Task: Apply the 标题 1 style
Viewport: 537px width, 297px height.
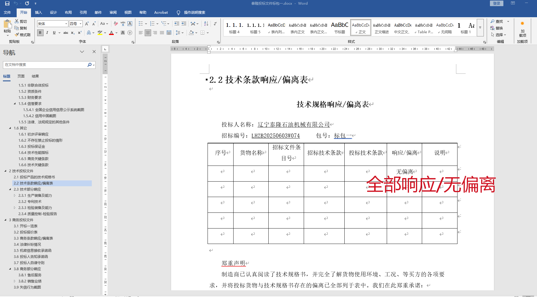Action: coord(466,28)
